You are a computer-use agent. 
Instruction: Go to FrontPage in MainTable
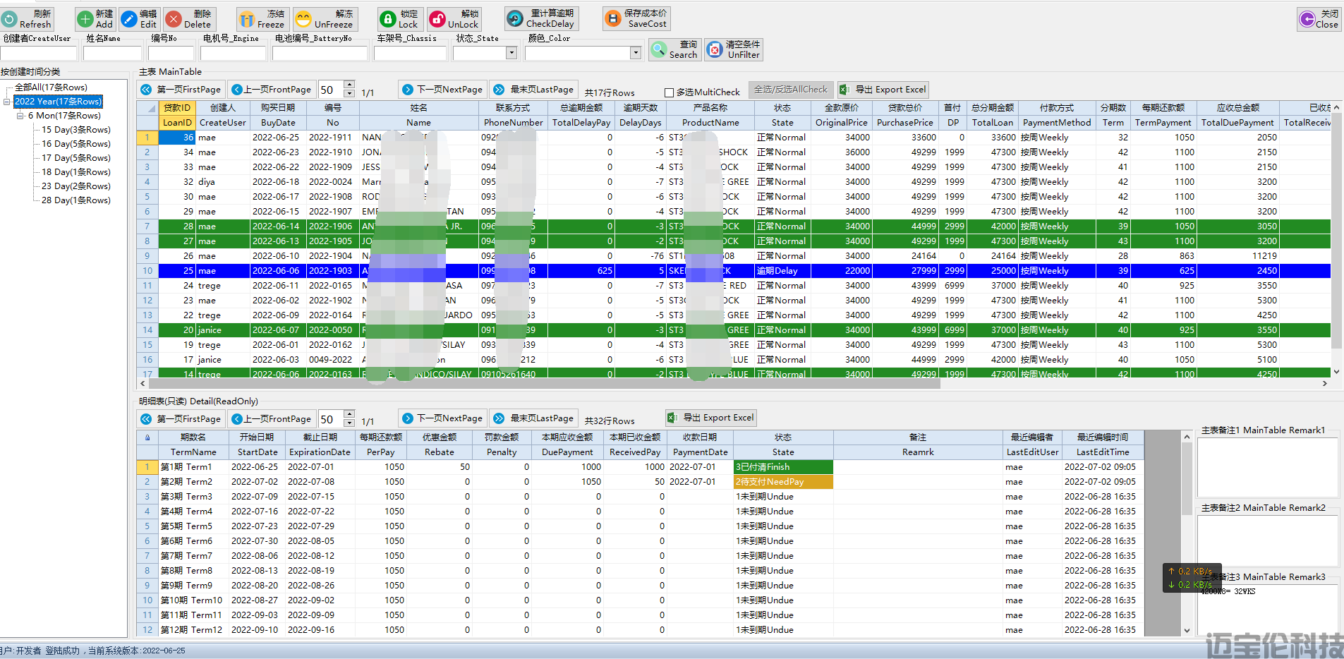(272, 90)
